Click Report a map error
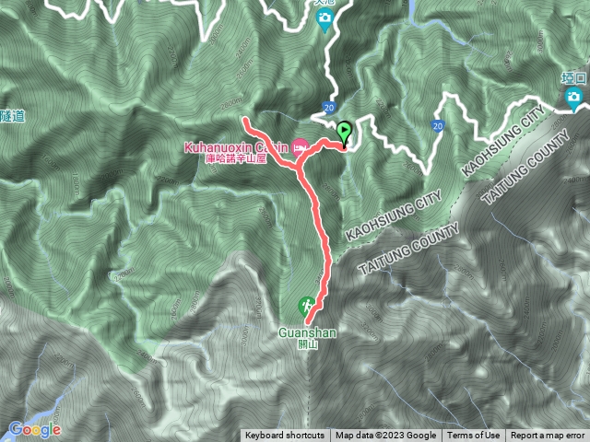This screenshot has height=442, width=590. [548, 436]
